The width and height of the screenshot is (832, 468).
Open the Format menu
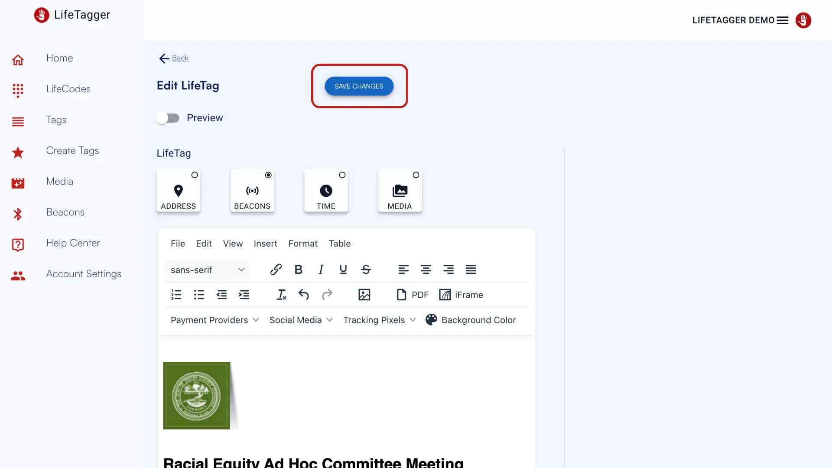303,244
